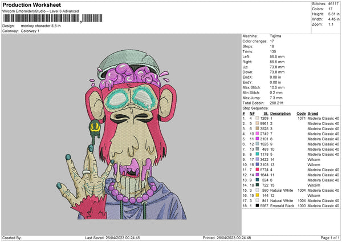Click the Machine value 'Tajima'
342x242 pixels.
tap(276, 36)
